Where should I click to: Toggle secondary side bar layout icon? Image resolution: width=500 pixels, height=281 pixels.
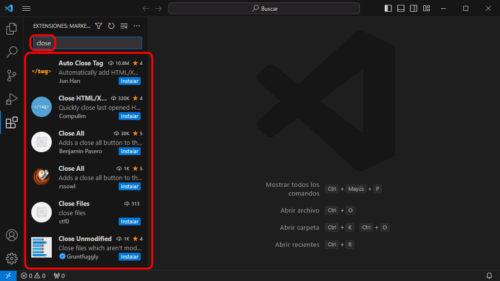tap(414, 8)
